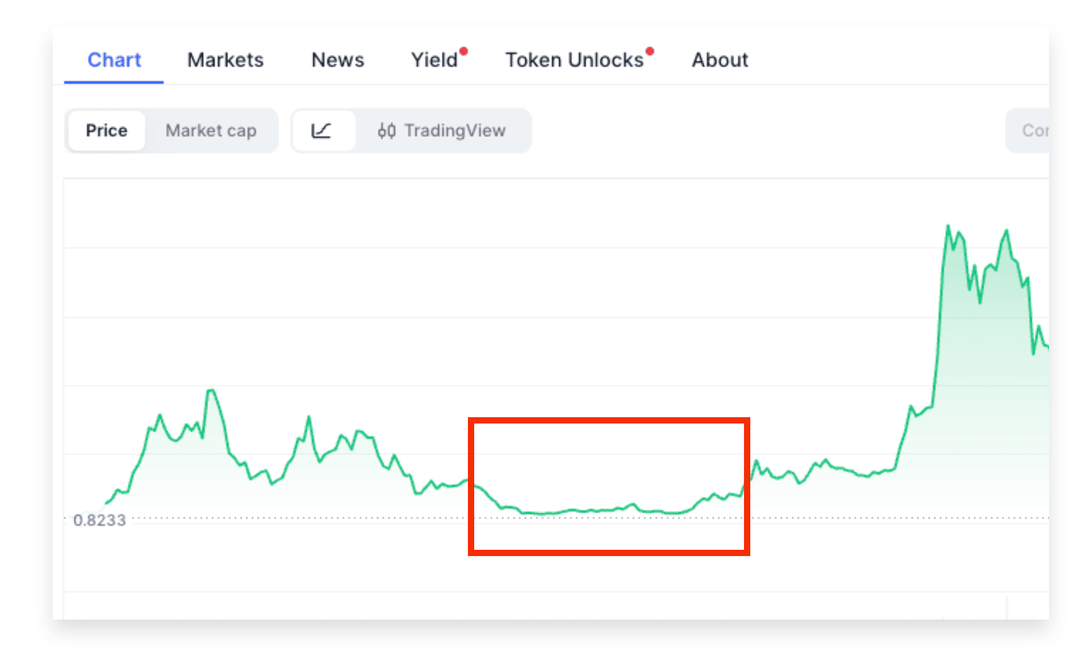
Task: Click the first tall peak on chart's left side
Action: [x=211, y=391]
